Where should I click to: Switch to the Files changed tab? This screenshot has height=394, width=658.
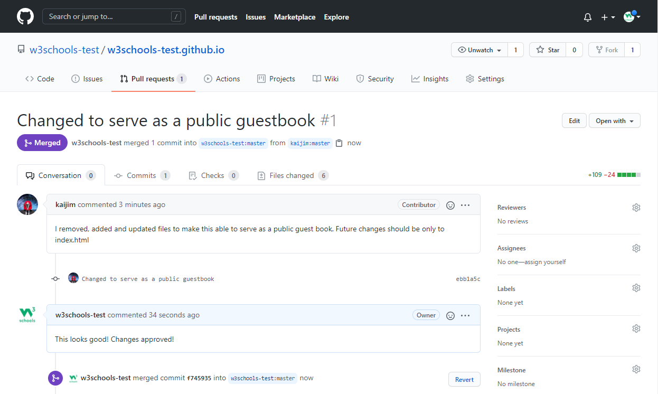(x=292, y=175)
